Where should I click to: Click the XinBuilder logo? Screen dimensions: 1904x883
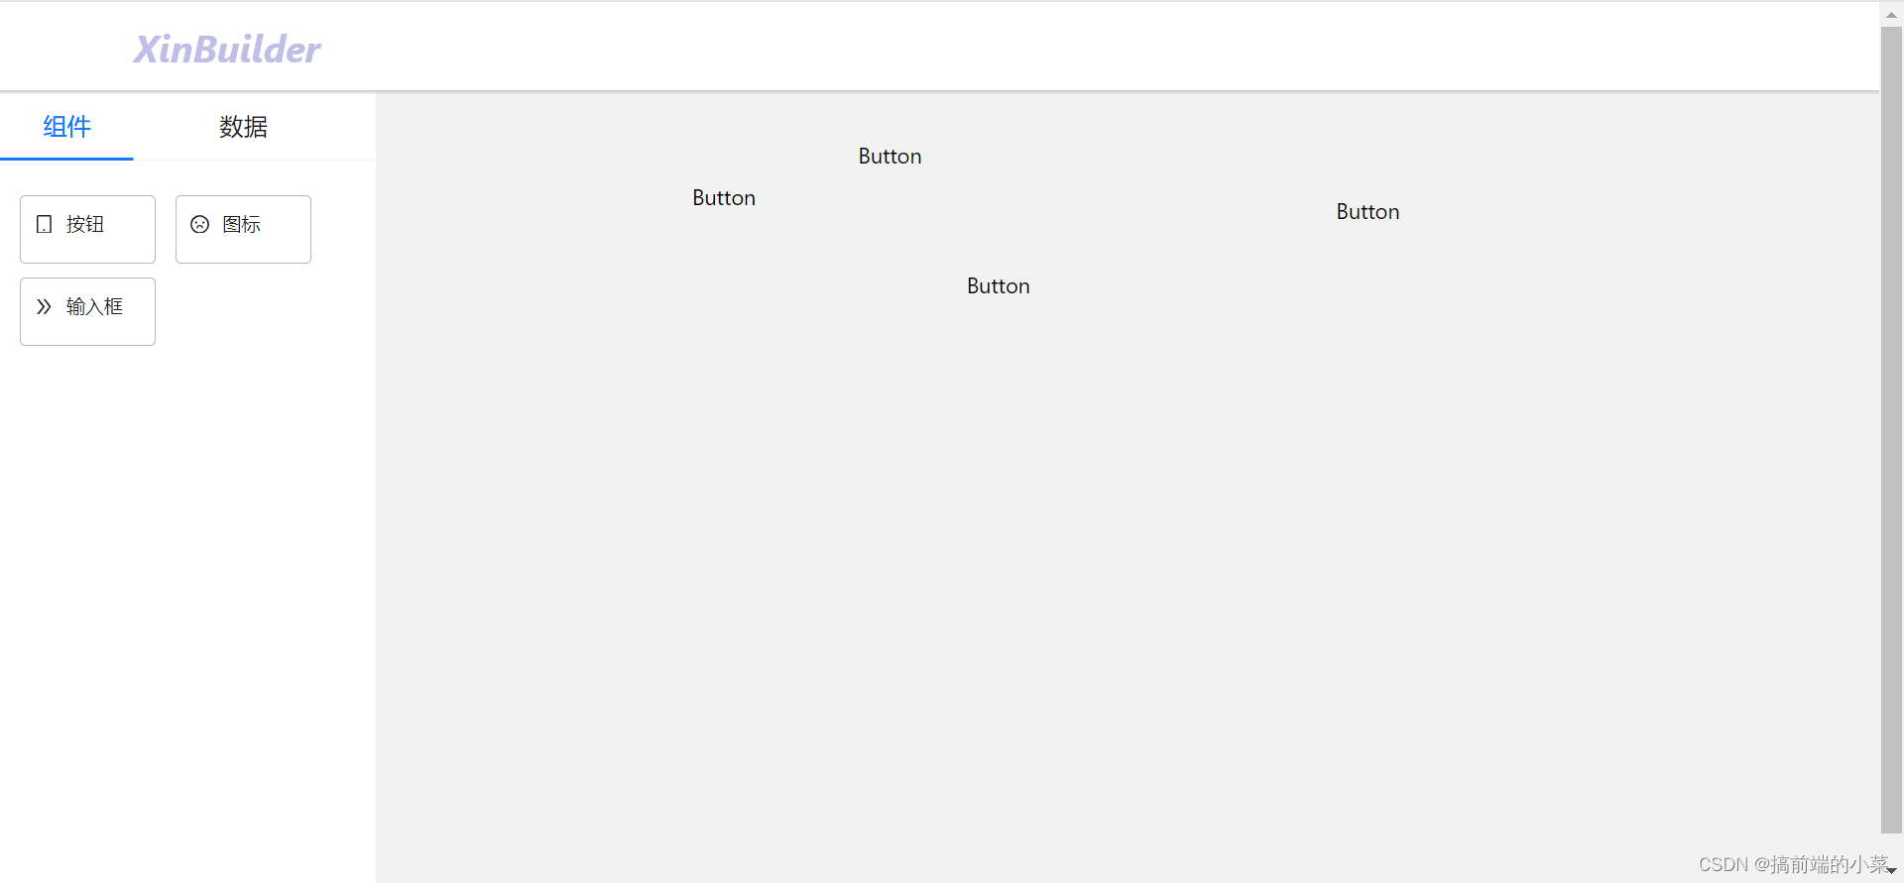pos(227,50)
